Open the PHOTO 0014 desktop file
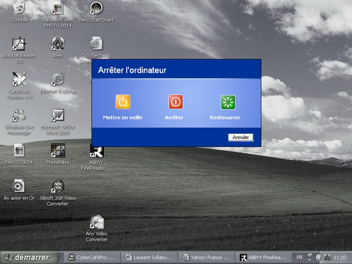 [19, 151]
